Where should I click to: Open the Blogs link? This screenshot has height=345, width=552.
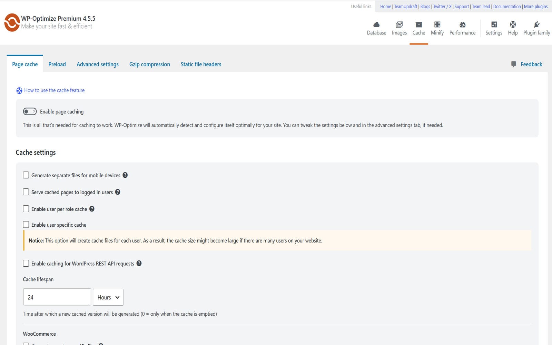point(425,7)
